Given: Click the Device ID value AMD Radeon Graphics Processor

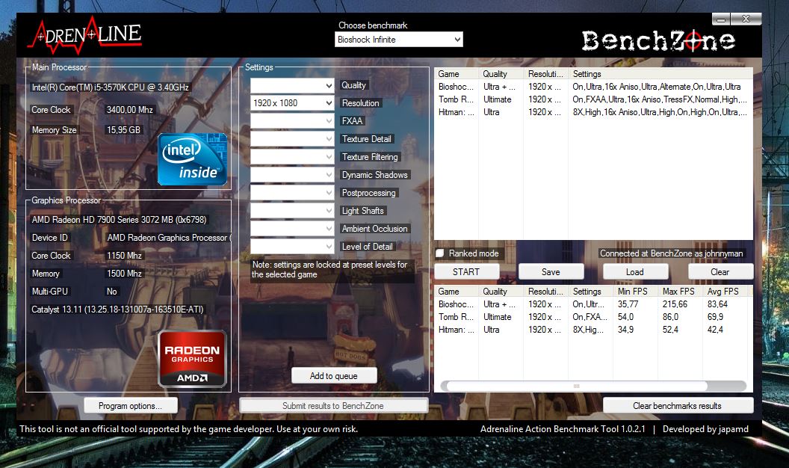Looking at the screenshot, I should tap(169, 238).
